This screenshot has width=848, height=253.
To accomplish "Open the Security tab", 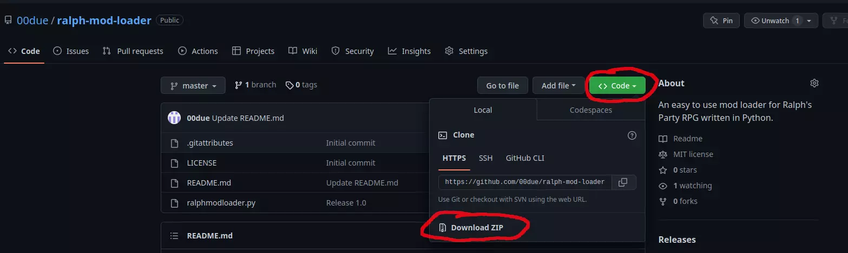I will [352, 51].
